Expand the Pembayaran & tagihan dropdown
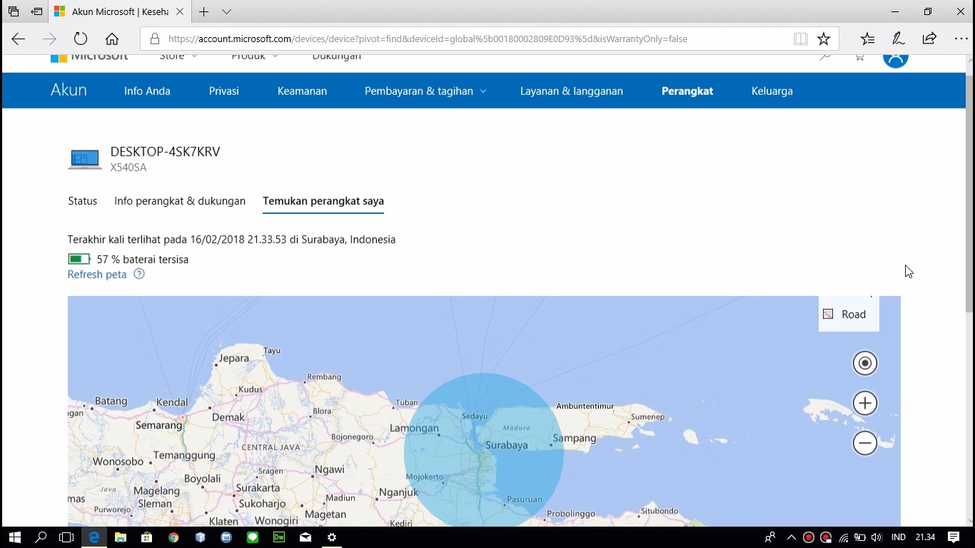The height and width of the screenshot is (548, 975). click(x=425, y=91)
